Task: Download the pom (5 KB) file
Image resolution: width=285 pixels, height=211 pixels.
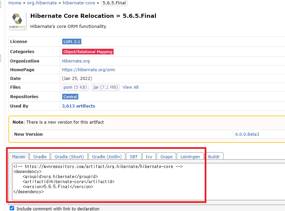Action: tap(75, 87)
